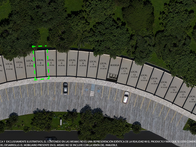Viewport: 196px width, 147px height.
Task: Select the LOCAL 12 unit label
Action: 134,73
